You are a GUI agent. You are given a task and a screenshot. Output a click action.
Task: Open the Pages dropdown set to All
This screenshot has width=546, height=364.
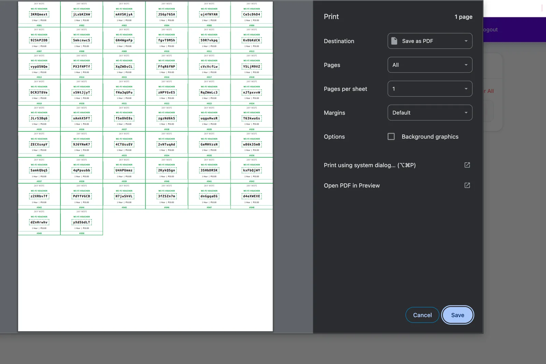point(430,65)
